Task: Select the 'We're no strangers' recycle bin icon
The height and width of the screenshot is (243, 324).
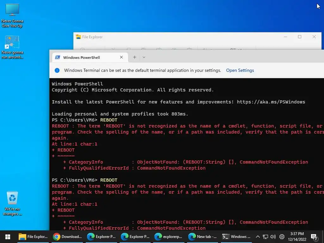Action: [x=12, y=203]
